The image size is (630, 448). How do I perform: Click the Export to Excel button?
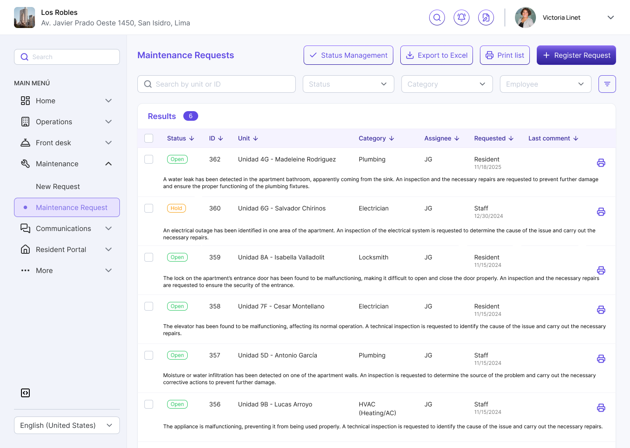pyautogui.click(x=437, y=55)
